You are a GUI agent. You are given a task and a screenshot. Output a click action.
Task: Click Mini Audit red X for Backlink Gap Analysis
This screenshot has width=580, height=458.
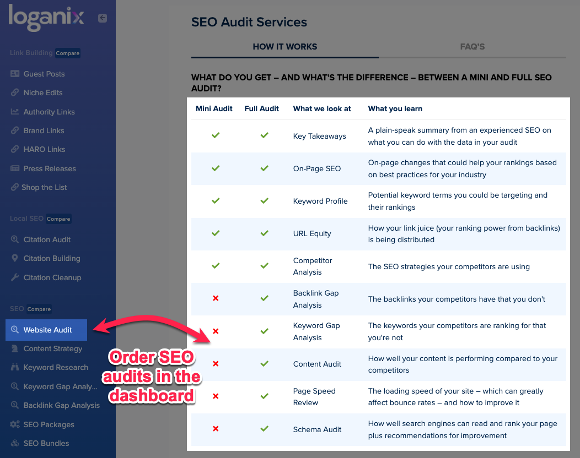216,298
